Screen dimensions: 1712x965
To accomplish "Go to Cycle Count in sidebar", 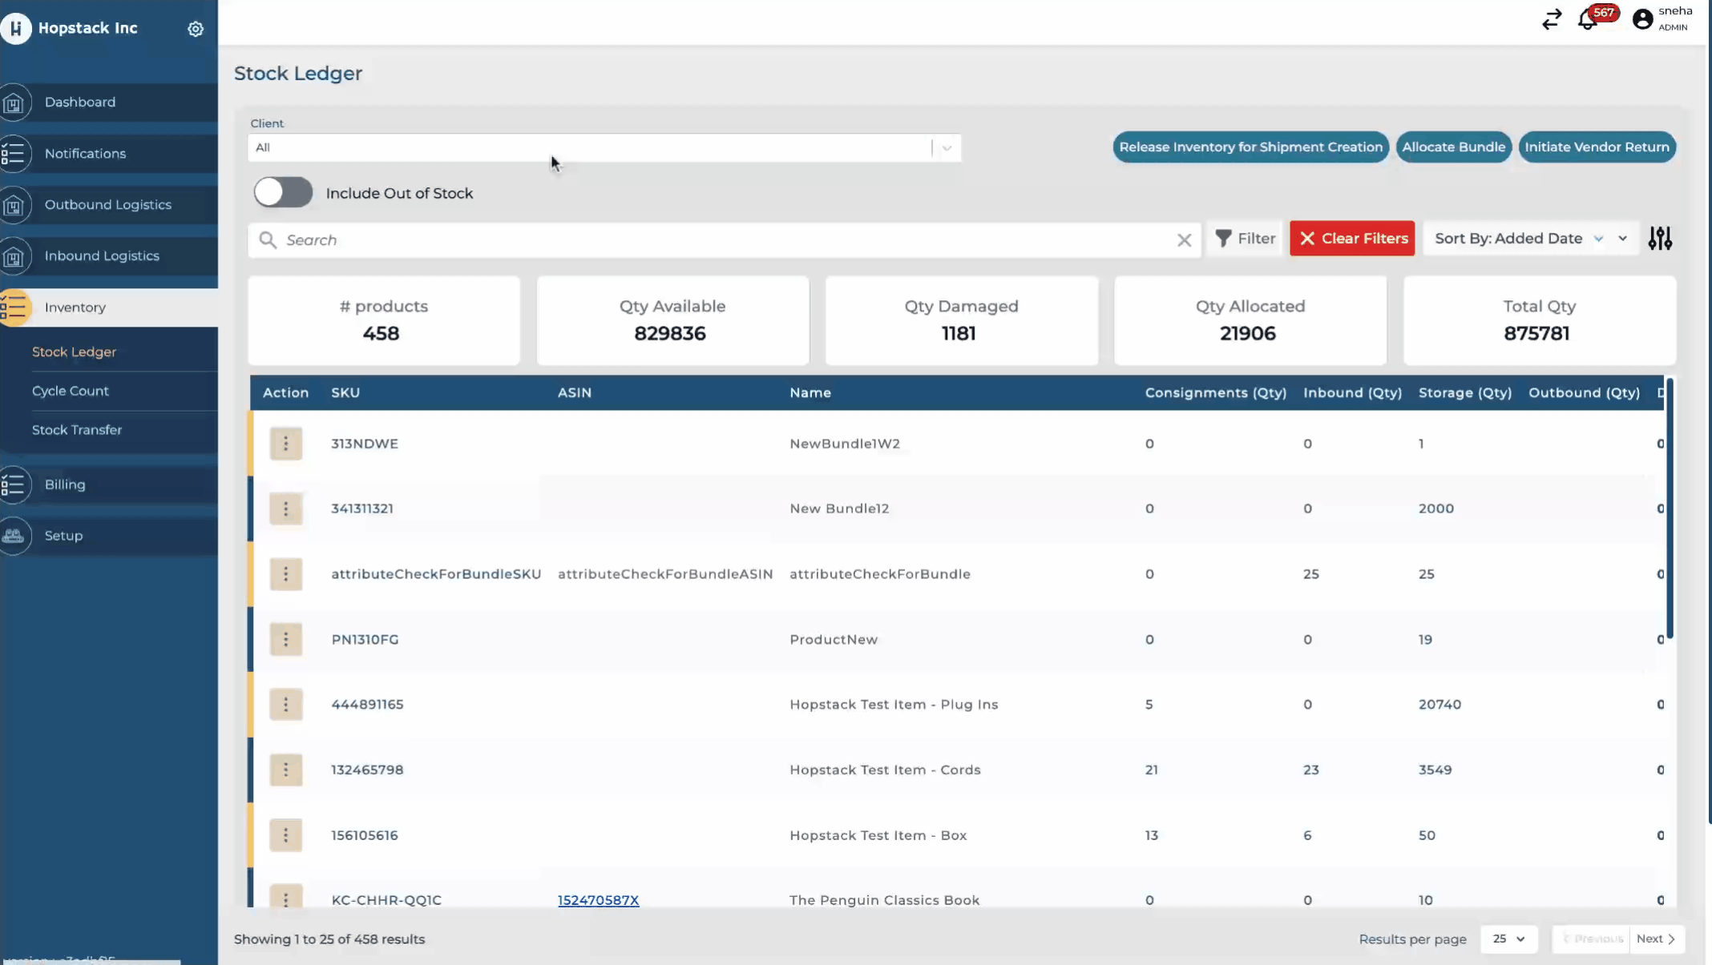I will coord(71,391).
